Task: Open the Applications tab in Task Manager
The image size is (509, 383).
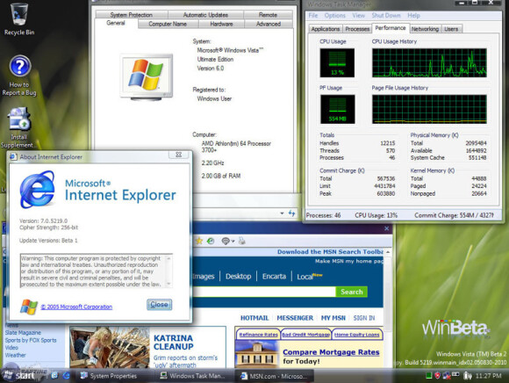Action: click(326, 29)
